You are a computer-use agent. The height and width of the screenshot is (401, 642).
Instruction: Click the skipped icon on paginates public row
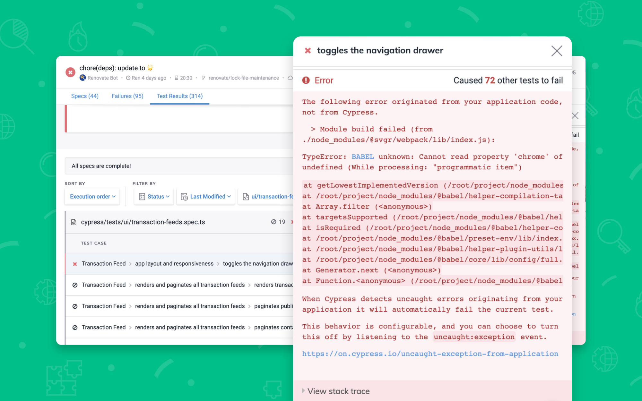pos(75,306)
